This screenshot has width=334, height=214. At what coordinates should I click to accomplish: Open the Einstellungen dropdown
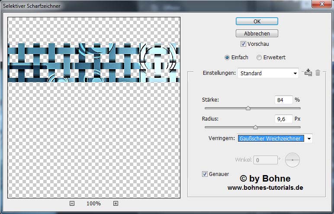[x=268, y=73]
